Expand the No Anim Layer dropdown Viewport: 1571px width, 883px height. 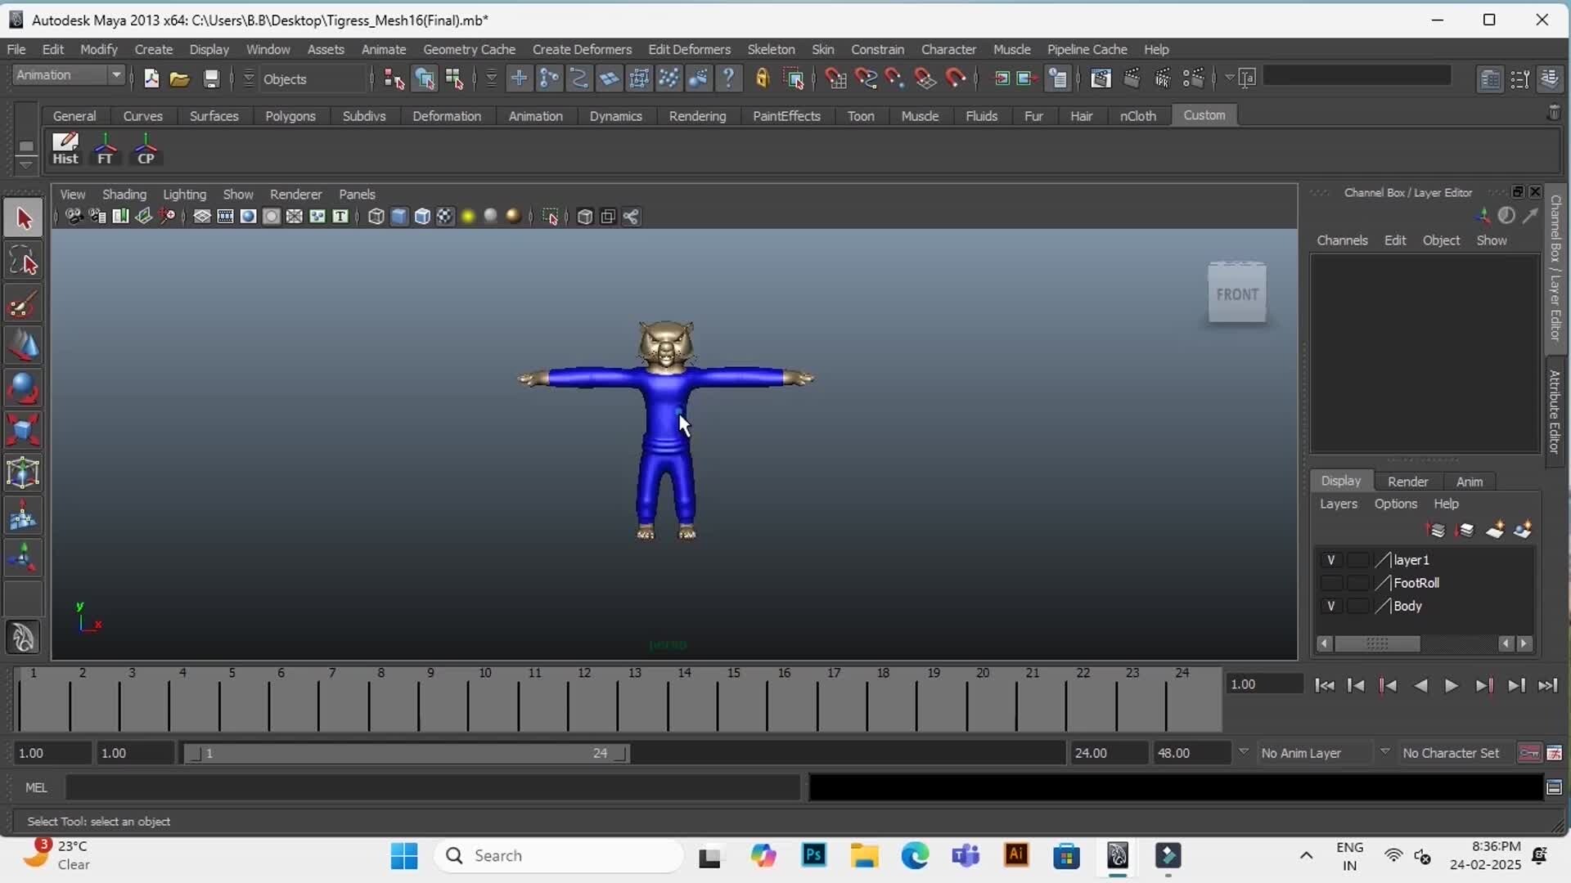[1244, 752]
